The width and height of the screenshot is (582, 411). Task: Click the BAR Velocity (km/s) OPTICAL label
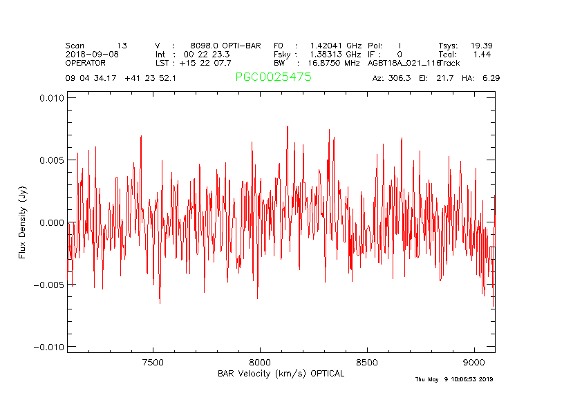point(281,374)
